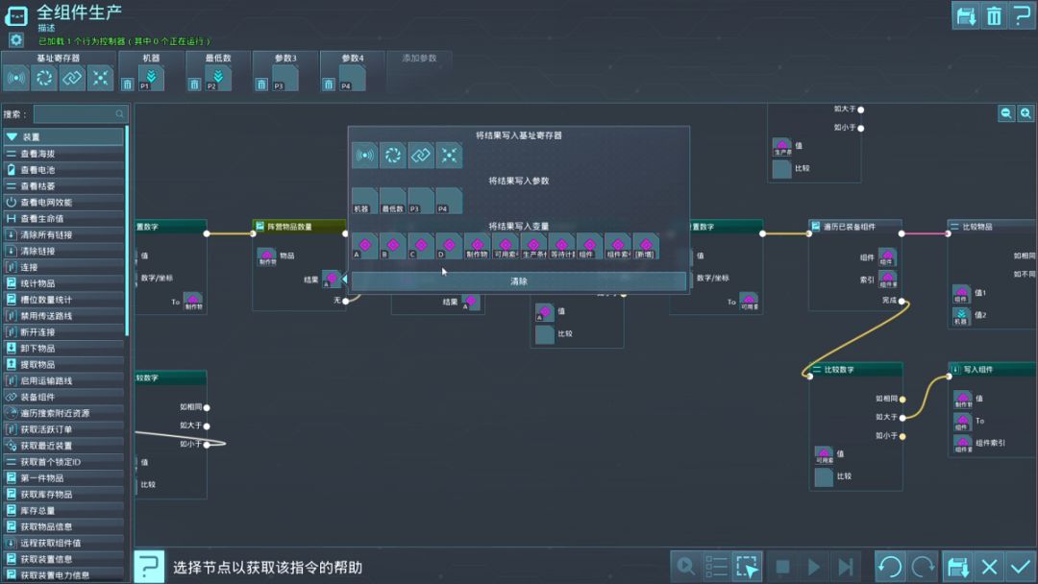This screenshot has width=1038, height=584.
Task: Redo the last edit
Action: (x=922, y=566)
